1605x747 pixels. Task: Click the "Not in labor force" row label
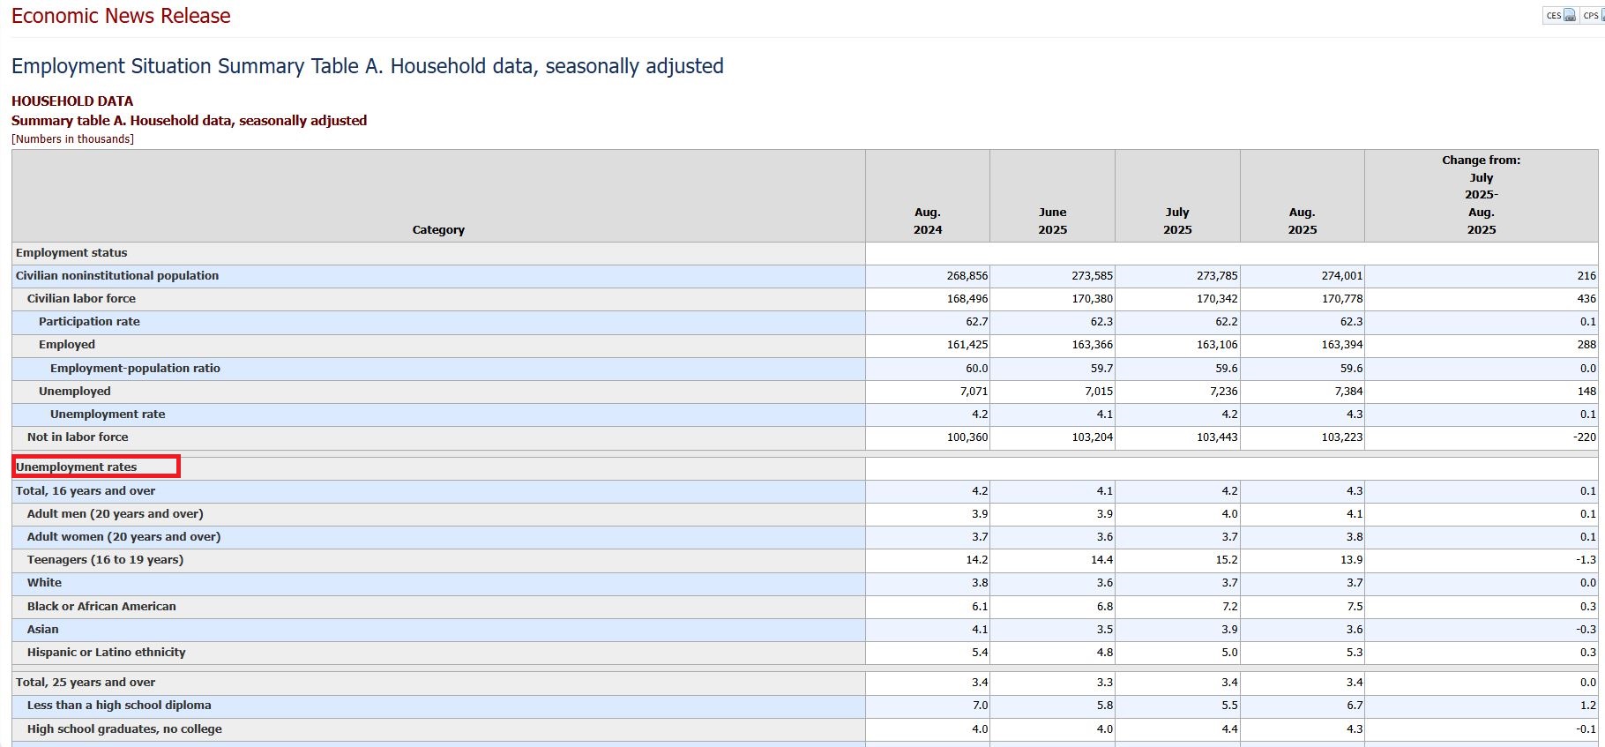click(78, 437)
